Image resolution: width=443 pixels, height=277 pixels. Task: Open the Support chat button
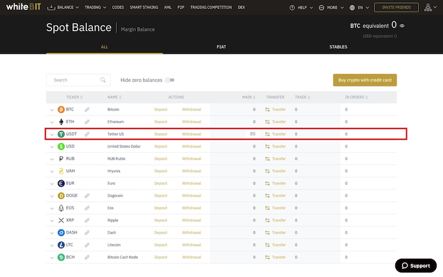415,266
